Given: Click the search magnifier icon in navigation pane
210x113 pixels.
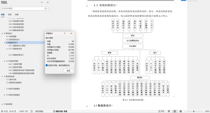Looking at the screenshot, I should pyautogui.click(x=46, y=8).
